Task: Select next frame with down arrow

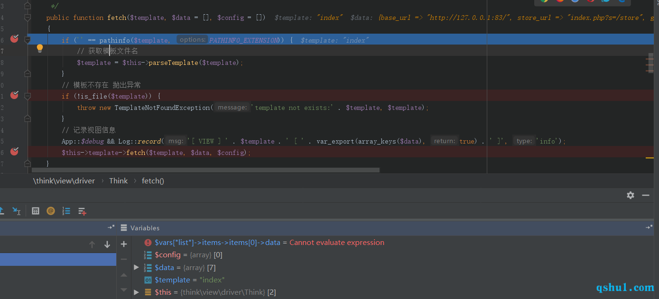Action: tap(107, 245)
